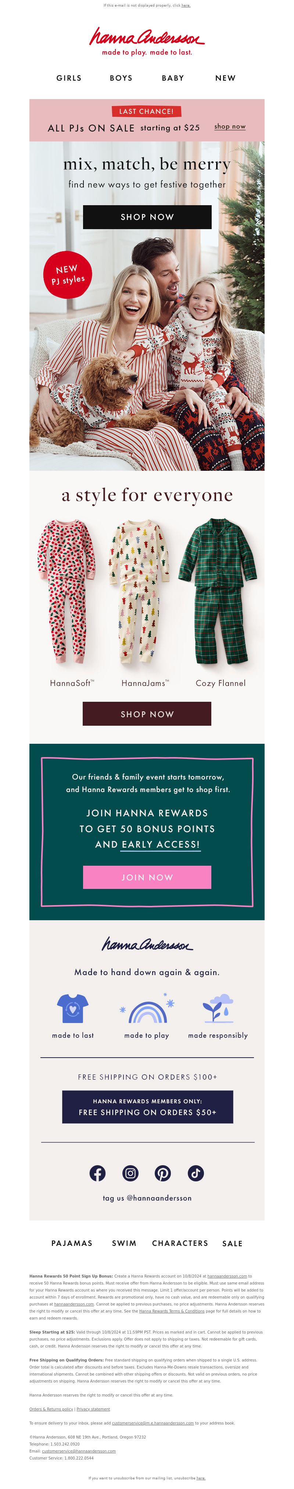Click the made responsibly plant icon
Viewport: 294px width, 1489px height.
(x=218, y=1008)
